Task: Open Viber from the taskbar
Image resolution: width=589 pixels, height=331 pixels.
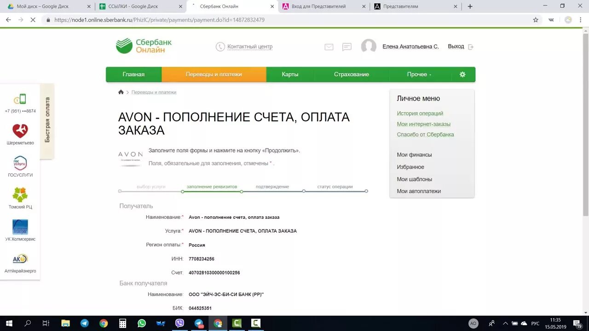Action: coord(180,323)
